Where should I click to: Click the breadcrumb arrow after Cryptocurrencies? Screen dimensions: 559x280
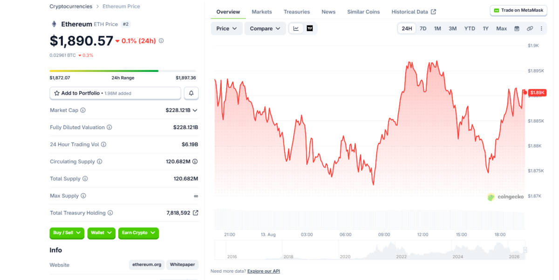click(x=97, y=7)
